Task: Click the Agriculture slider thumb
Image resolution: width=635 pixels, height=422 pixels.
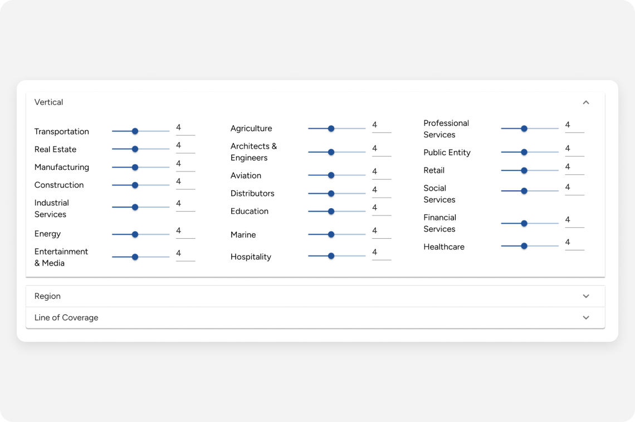Action: pyautogui.click(x=331, y=128)
